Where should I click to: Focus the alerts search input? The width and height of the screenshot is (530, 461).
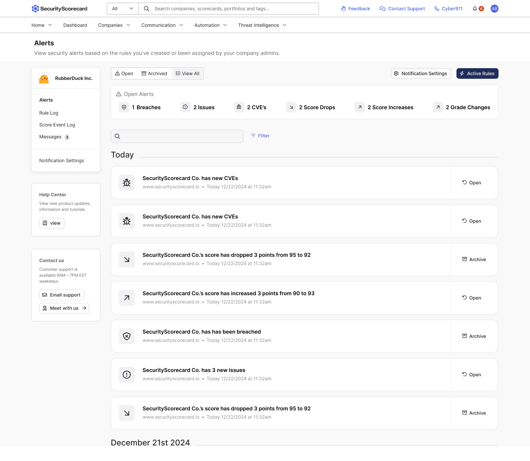coord(177,136)
